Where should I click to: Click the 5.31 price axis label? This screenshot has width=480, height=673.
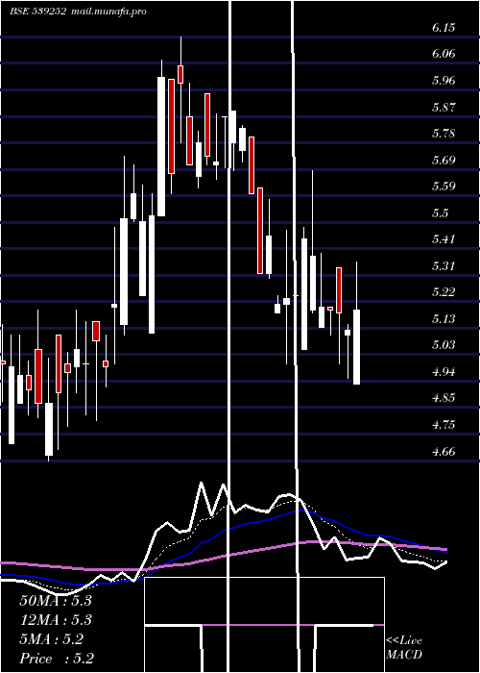444,266
